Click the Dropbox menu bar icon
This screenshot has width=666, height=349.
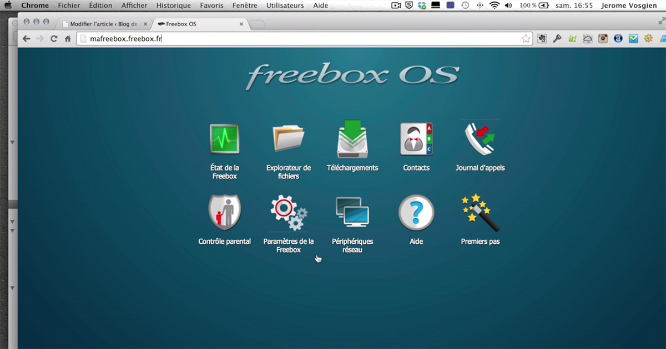tap(422, 6)
